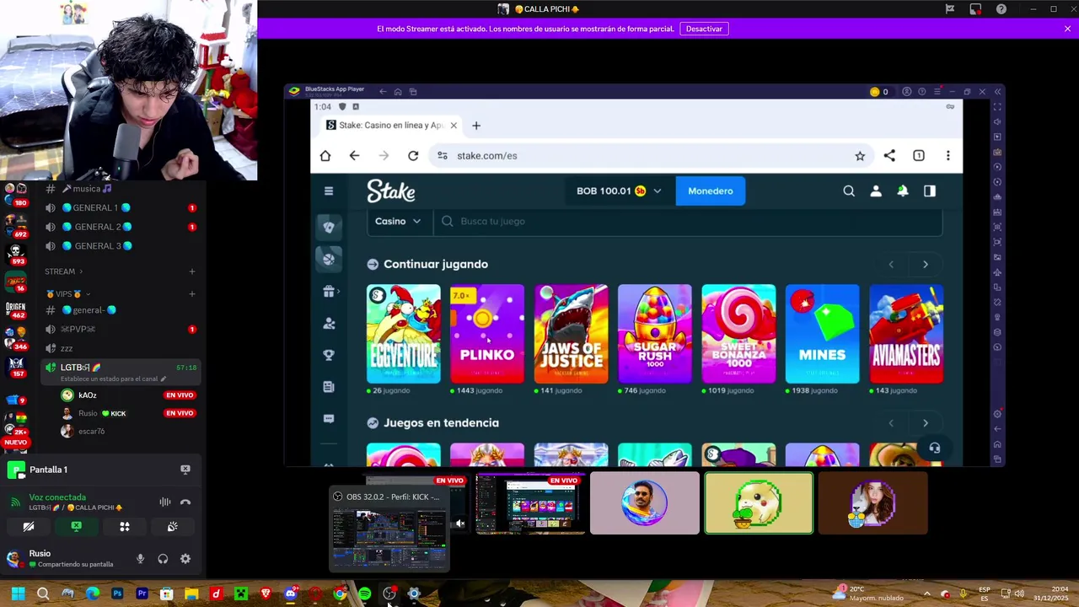Add channel to VIPS category
Screen dimensions: 1079x607
192,294
